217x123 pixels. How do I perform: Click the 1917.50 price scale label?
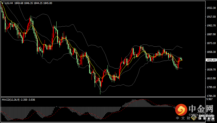pyautogui.click(x=211, y=17)
